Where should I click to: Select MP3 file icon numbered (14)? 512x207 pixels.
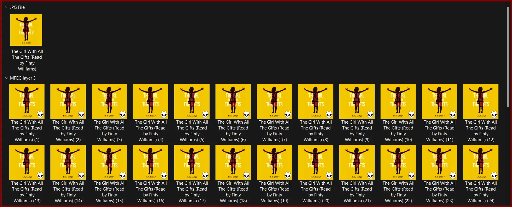pos(68,162)
